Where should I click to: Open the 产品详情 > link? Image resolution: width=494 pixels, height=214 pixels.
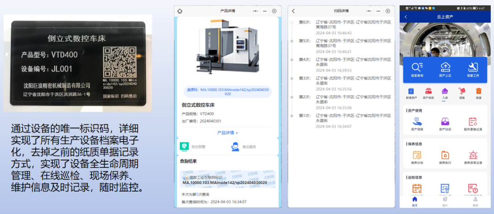[x=227, y=133]
